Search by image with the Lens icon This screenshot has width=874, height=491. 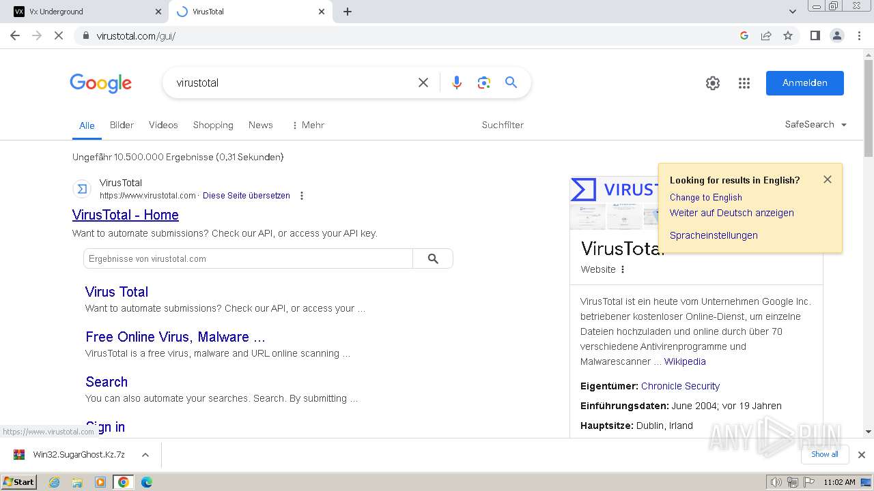point(484,83)
